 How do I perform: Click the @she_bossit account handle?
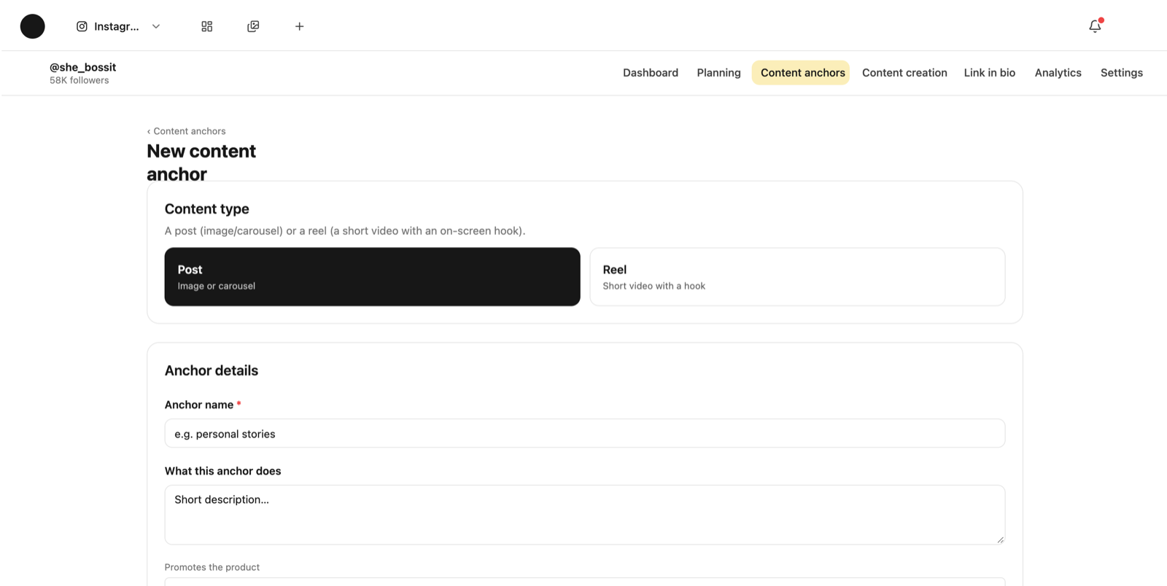(x=82, y=67)
